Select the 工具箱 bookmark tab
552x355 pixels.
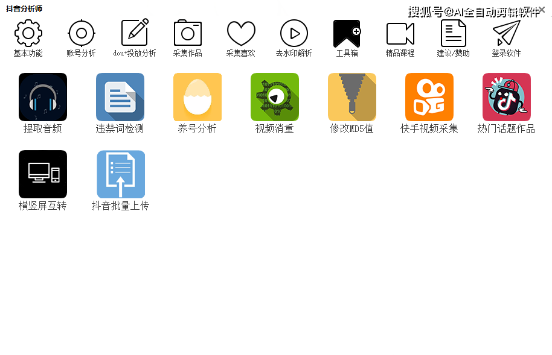pos(347,38)
